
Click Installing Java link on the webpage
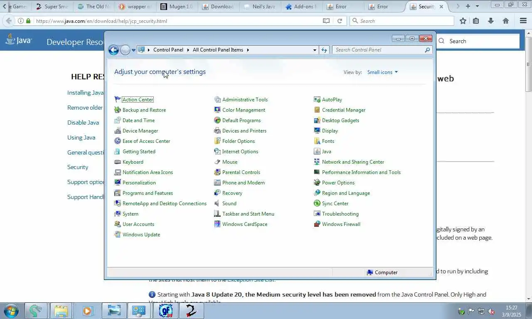coord(85,93)
